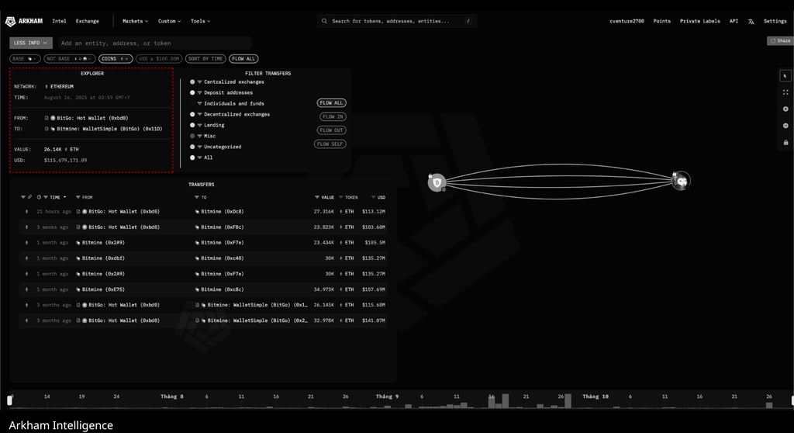
Task: Zoom out the graph with minus icon
Action: pyautogui.click(x=785, y=126)
